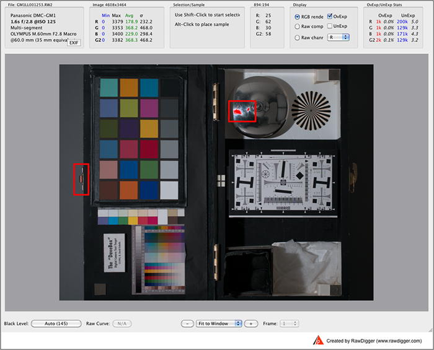Viewport: 434px width, 350px height.
Task: Click the window resize grip
Action: (430, 330)
